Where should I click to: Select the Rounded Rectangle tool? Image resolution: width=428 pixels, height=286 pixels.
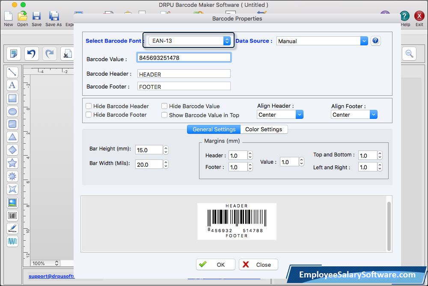tap(12, 124)
